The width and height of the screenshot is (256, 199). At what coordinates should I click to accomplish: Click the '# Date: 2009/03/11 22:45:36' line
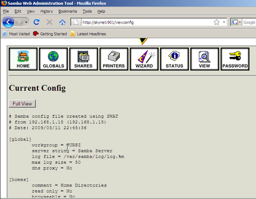tap(48, 128)
